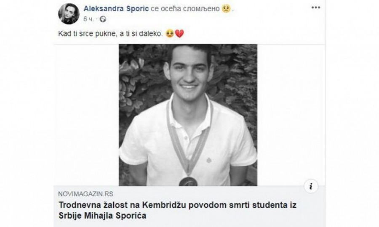Image resolution: width=379 pixels, height=227 pixels.
Task: Open the black-and-white article preview photo
Action: (188, 115)
